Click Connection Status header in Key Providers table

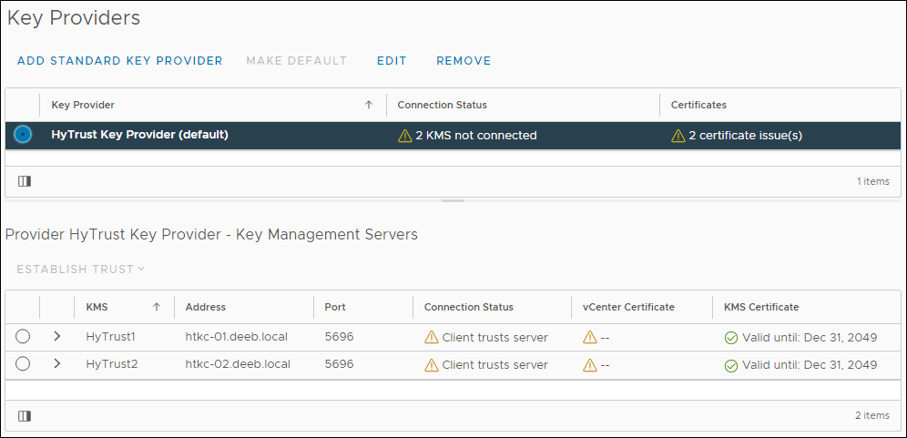(x=443, y=105)
